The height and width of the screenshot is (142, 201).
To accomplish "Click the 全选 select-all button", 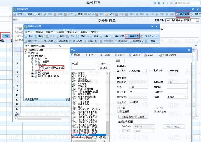I will point(135,55).
